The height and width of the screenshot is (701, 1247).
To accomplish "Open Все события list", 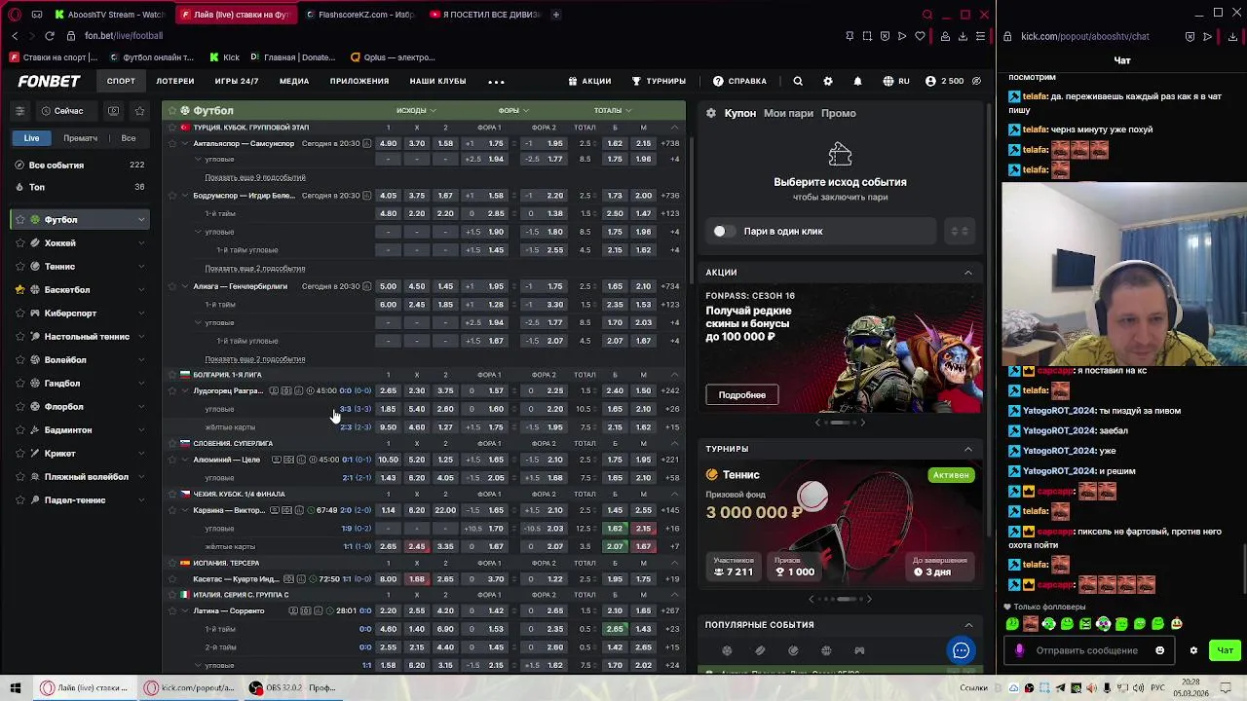I will 81,165.
